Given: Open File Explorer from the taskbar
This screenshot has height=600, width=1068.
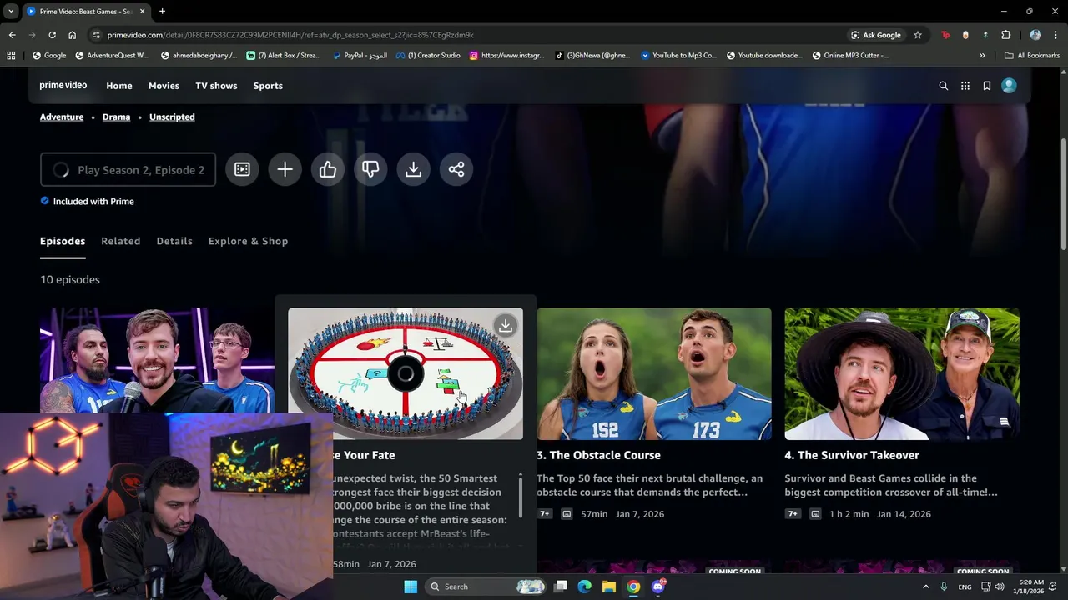Looking at the screenshot, I should click(609, 587).
